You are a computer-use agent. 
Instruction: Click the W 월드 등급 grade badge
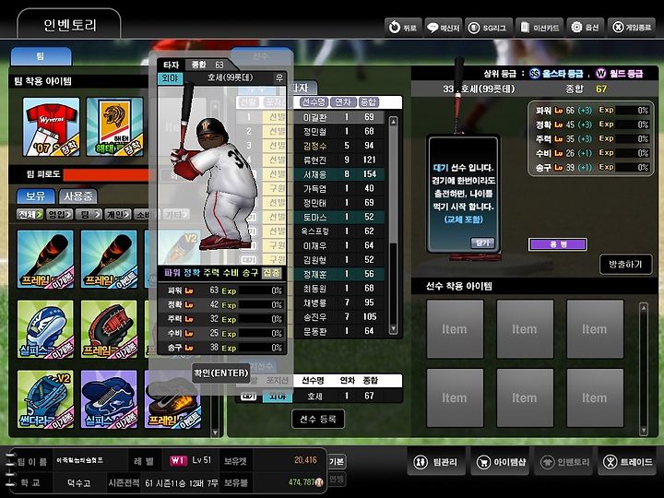(601, 74)
